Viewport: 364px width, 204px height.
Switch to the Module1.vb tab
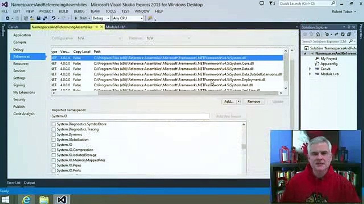pyautogui.click(x=115, y=27)
